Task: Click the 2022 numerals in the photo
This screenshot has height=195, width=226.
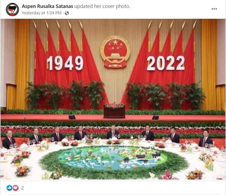Action: (166, 63)
